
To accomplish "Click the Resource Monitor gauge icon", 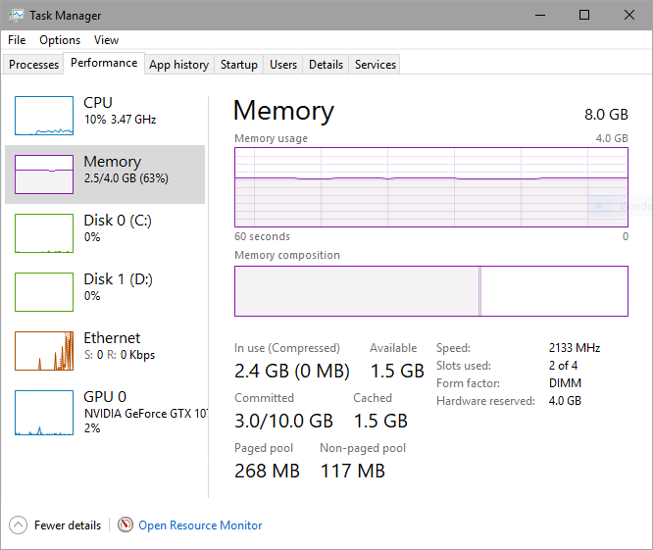I will click(126, 525).
